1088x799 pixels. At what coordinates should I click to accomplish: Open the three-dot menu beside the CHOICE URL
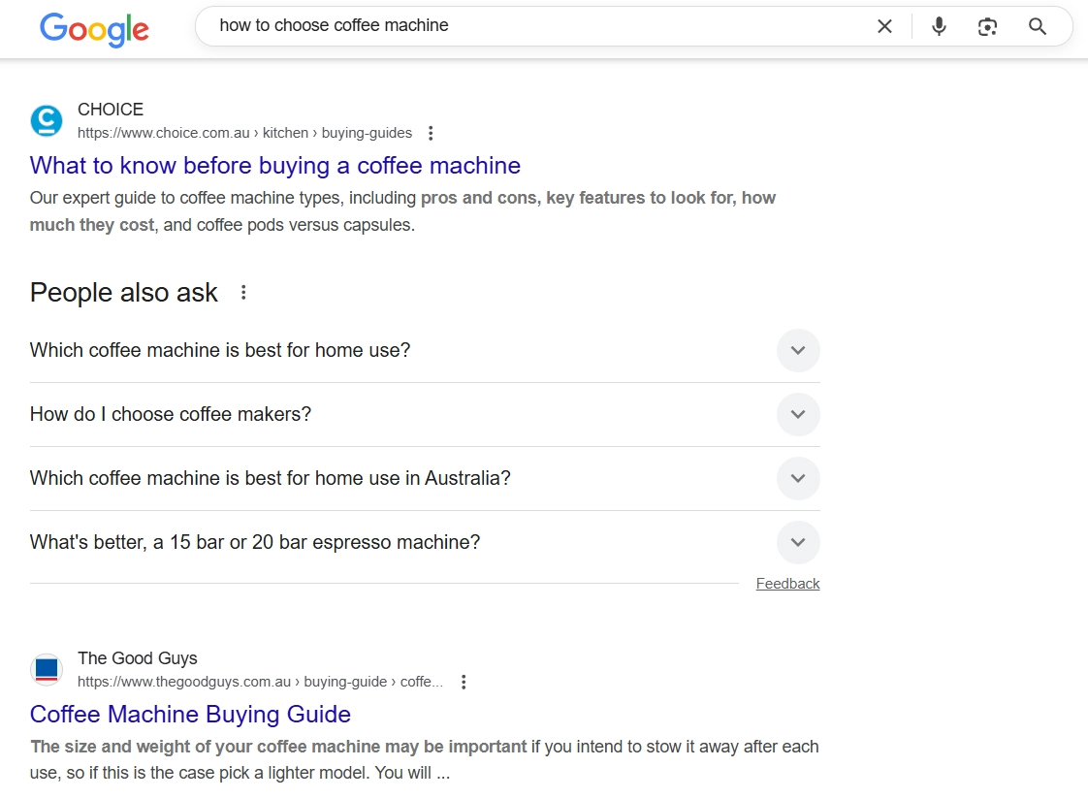[x=432, y=134]
